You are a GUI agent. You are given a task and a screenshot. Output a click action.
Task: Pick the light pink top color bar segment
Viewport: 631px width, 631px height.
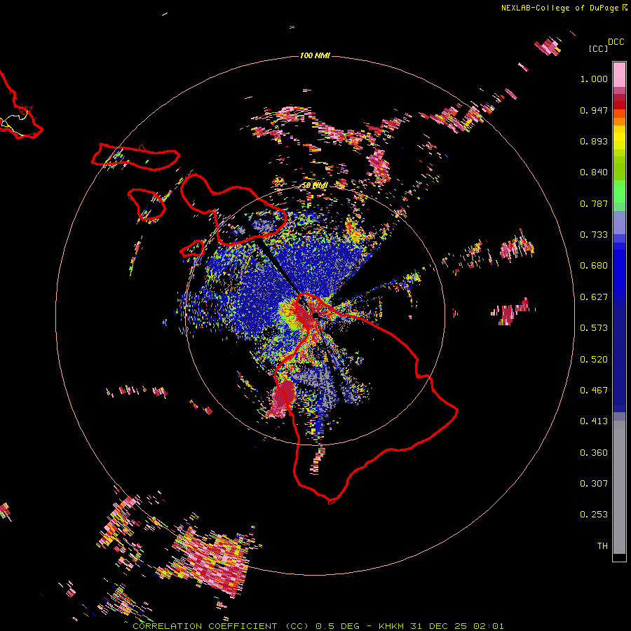pos(619,75)
